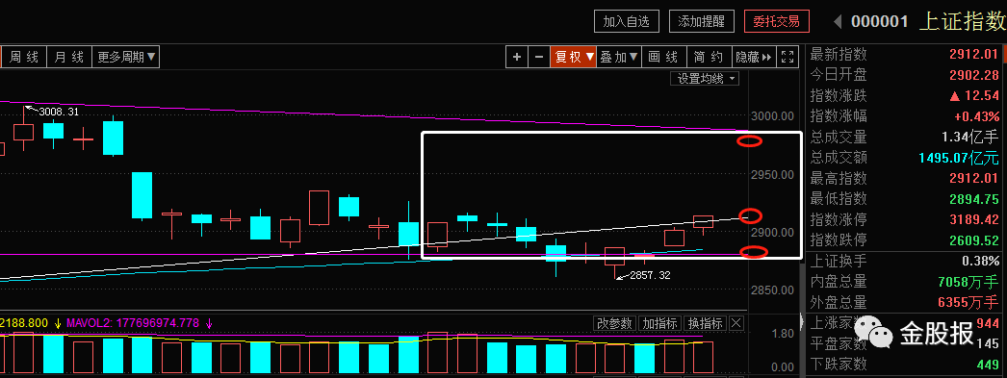Close the volume indicator panel
This screenshot has height=378, width=1007.
[x=736, y=323]
